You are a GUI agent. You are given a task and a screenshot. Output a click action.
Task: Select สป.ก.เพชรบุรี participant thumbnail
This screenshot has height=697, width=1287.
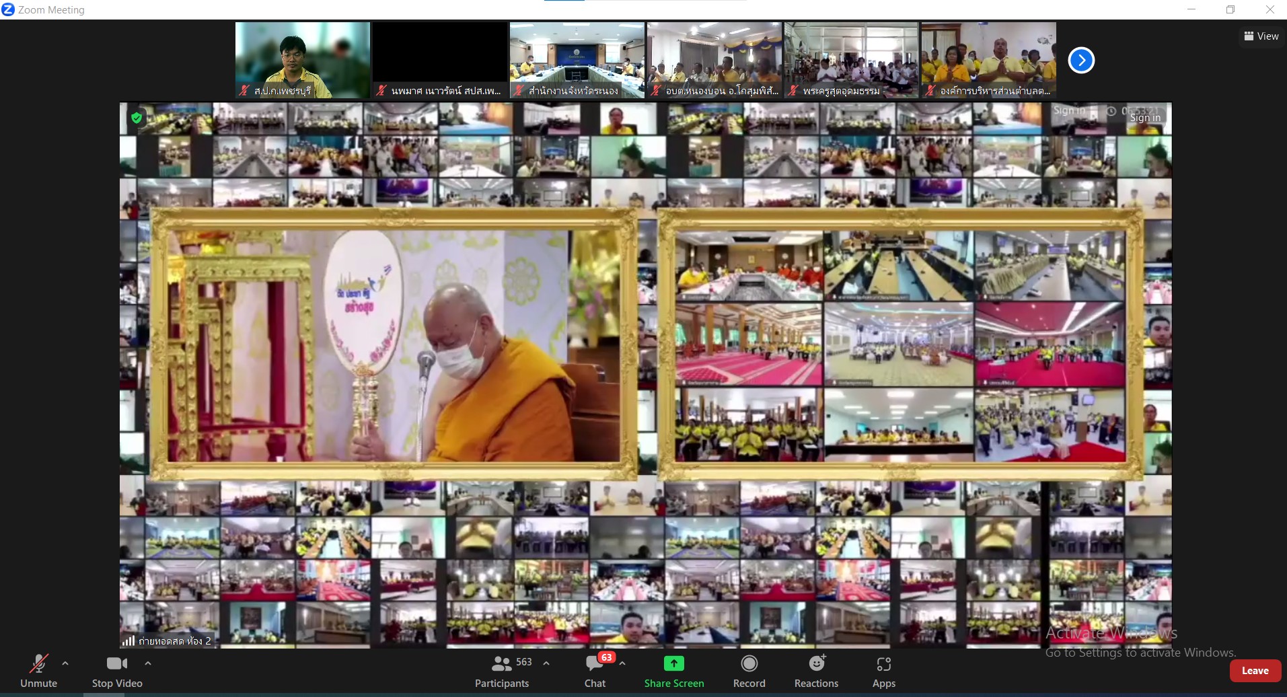303,60
